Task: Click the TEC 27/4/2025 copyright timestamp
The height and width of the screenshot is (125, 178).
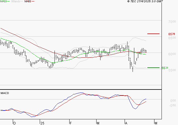Action: 145,1
